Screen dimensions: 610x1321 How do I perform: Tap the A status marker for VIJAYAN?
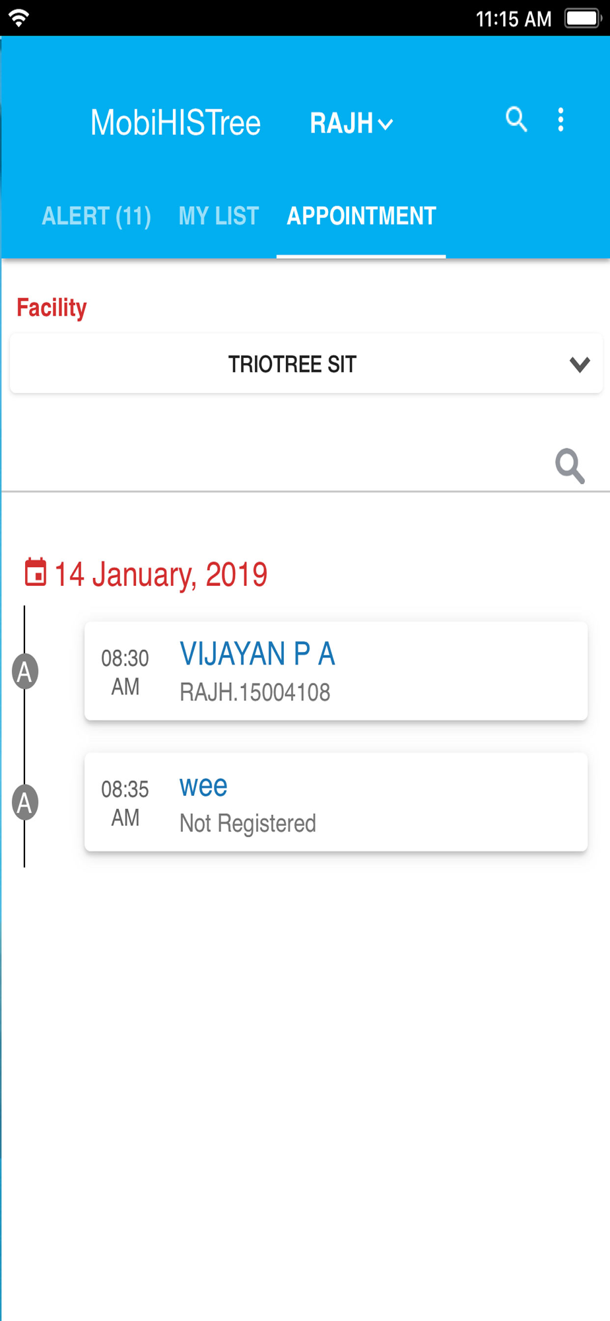pos(25,671)
